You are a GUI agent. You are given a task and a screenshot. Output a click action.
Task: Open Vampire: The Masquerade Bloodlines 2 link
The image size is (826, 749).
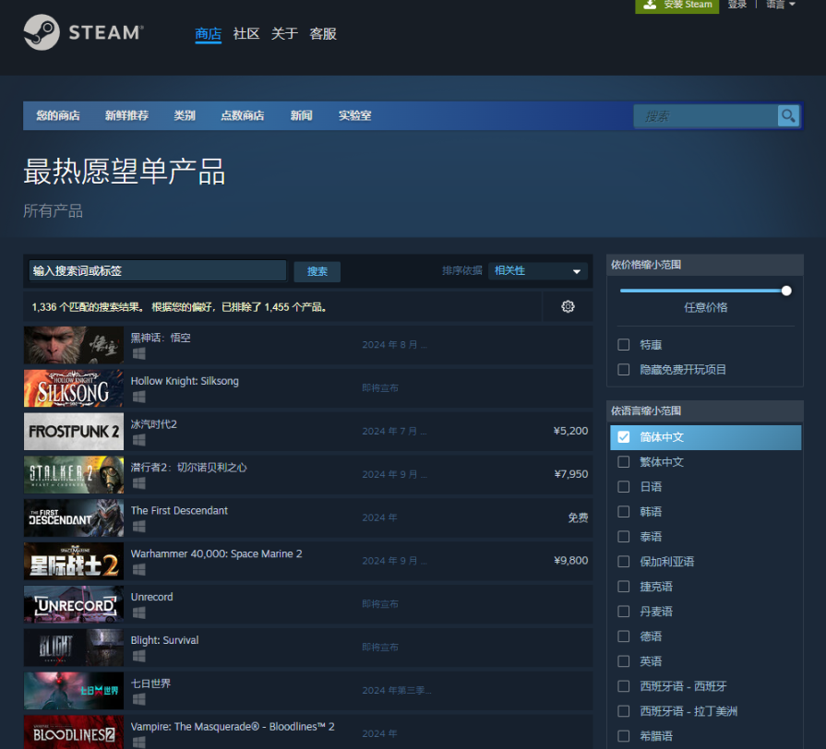tap(233, 726)
